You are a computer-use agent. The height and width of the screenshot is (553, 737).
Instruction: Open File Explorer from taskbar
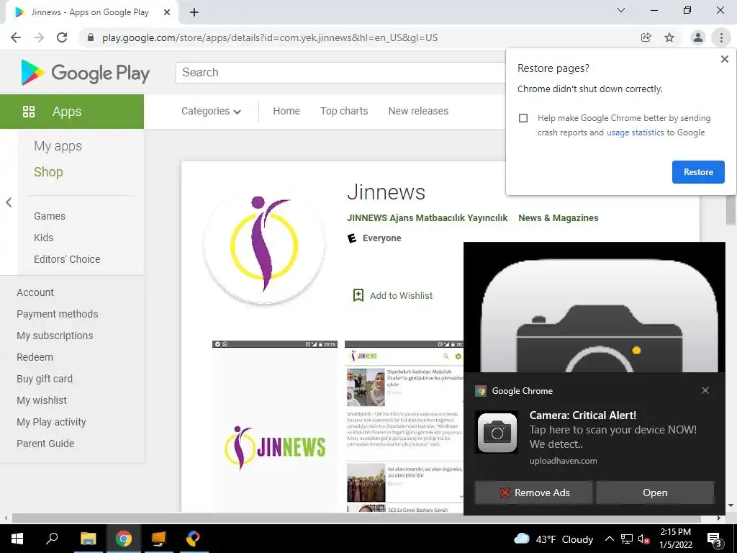point(88,539)
